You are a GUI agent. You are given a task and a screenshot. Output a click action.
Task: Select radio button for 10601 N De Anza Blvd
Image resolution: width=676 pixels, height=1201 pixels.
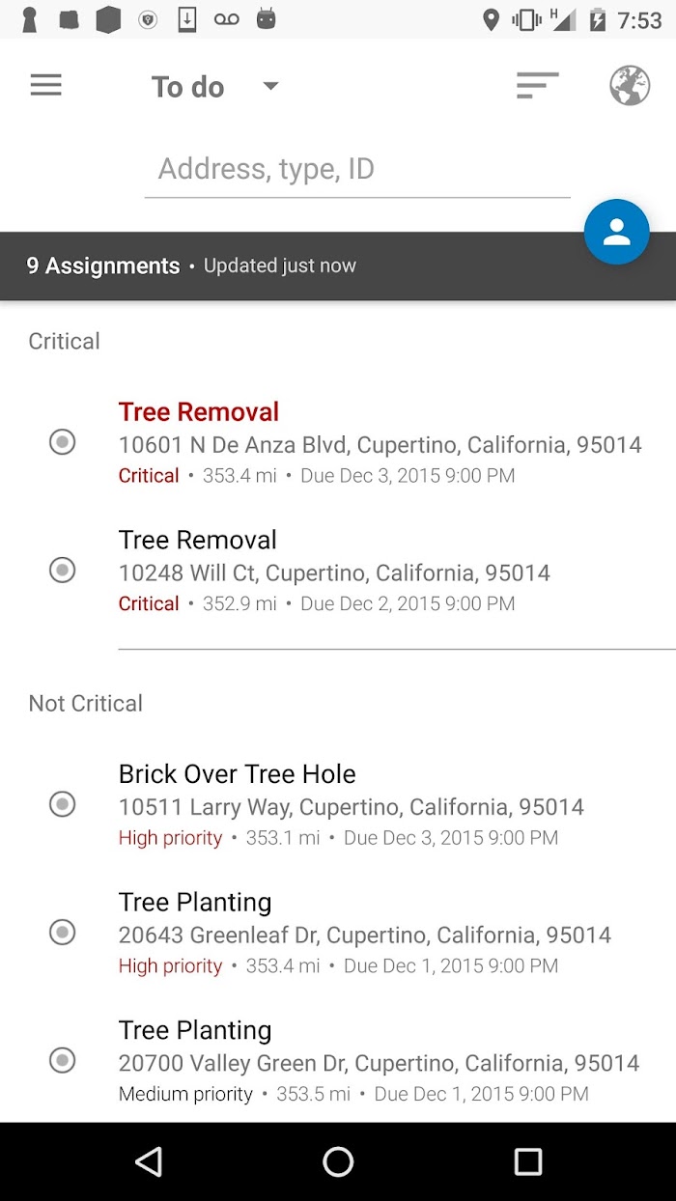(62, 442)
